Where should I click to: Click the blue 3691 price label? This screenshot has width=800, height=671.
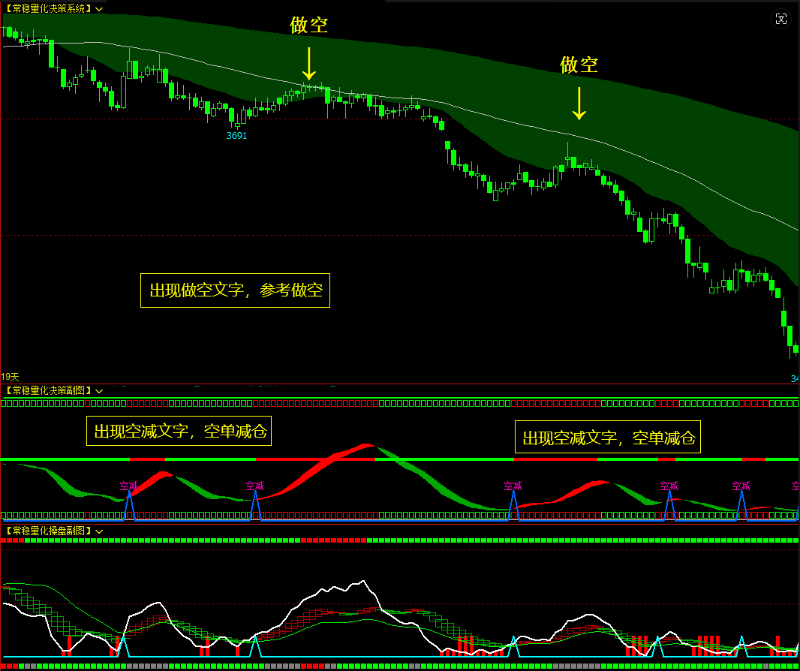pos(237,135)
